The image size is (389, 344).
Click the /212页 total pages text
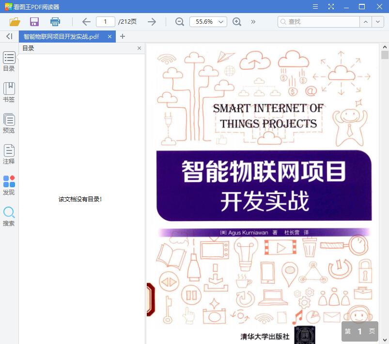coord(127,22)
